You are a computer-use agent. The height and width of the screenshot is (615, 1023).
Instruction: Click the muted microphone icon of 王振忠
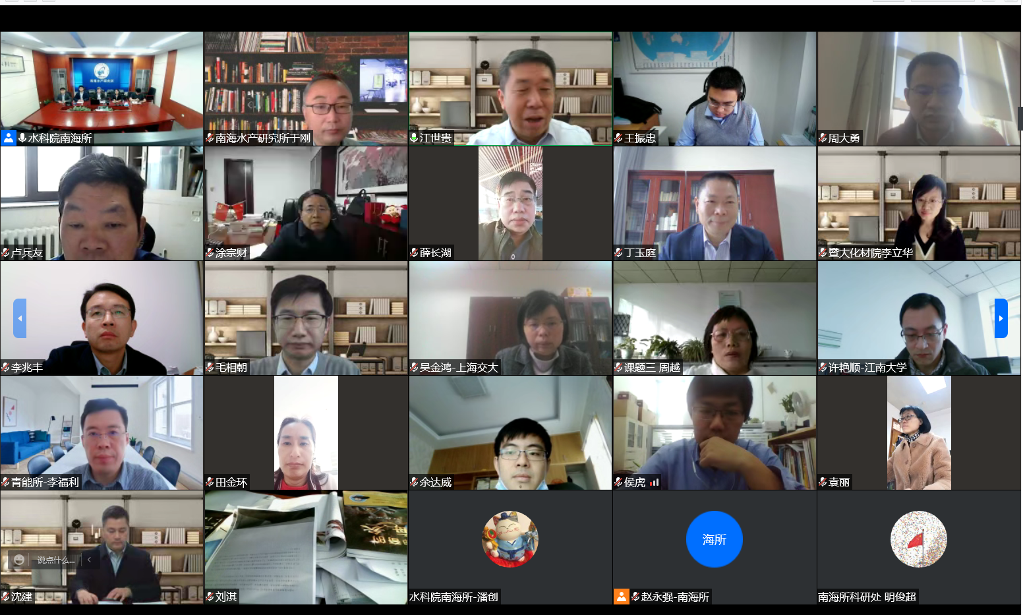[618, 138]
